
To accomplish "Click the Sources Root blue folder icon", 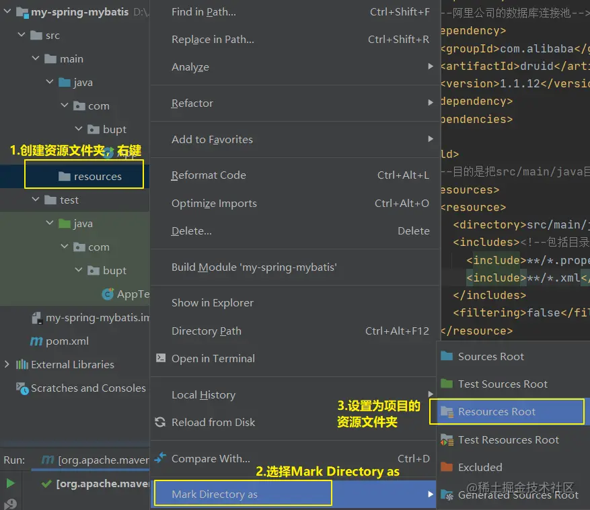I will click(x=447, y=356).
